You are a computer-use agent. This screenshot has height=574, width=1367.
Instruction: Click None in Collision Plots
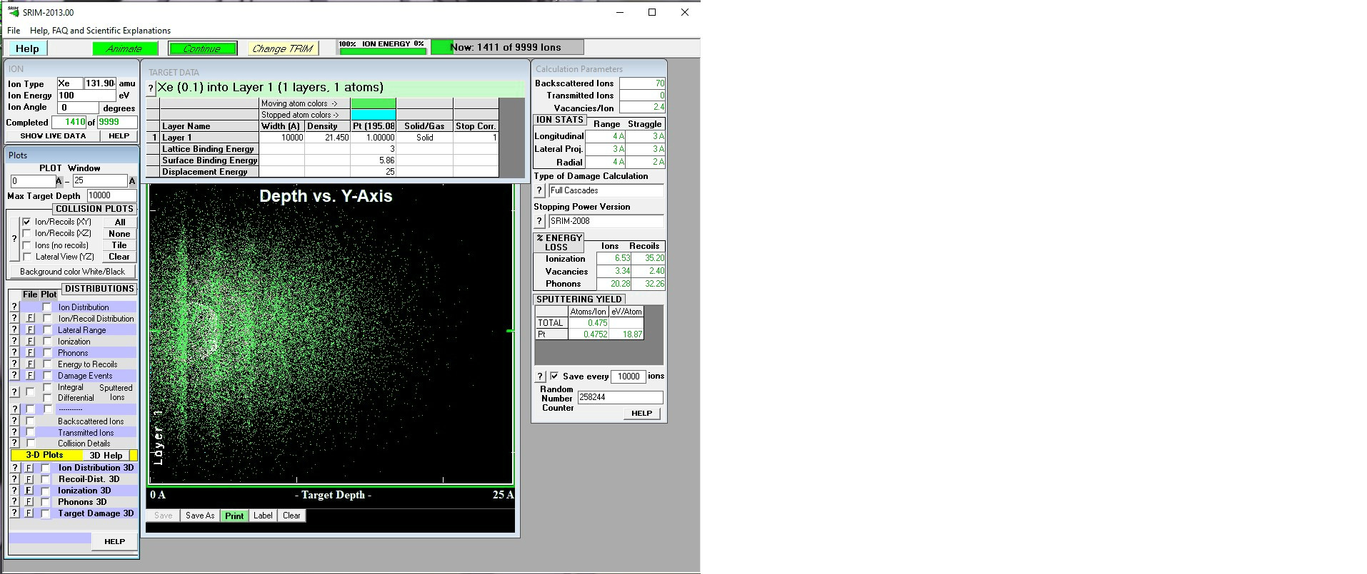pyautogui.click(x=119, y=234)
